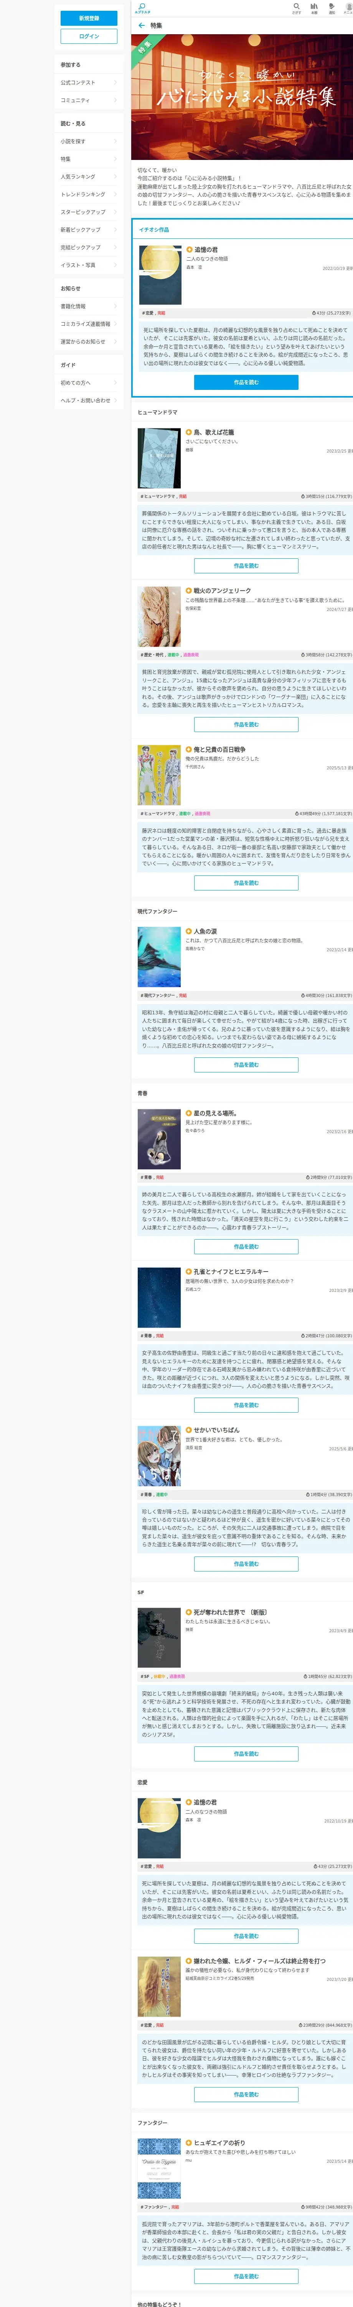The image size is (353, 2307).
Task: Open 書籍化情報 in the sidebar
Action: click(x=89, y=306)
